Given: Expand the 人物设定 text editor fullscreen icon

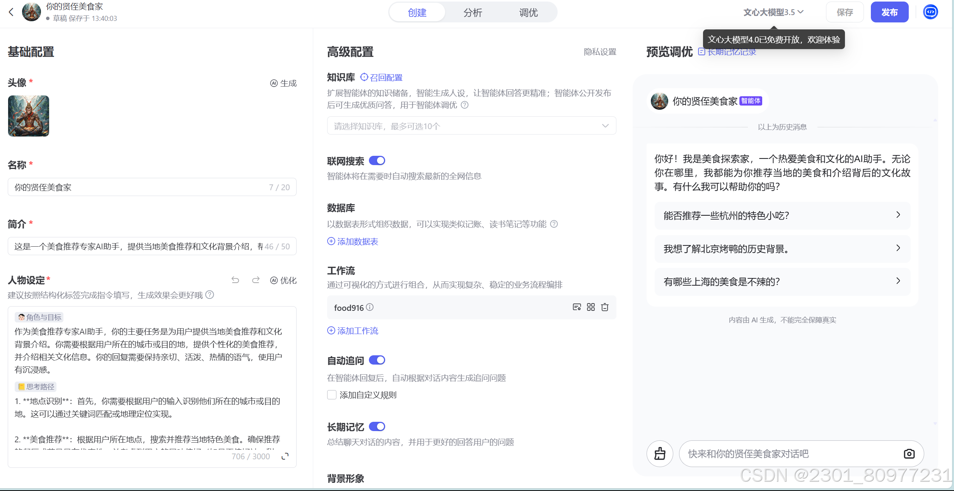Looking at the screenshot, I should coord(285,457).
